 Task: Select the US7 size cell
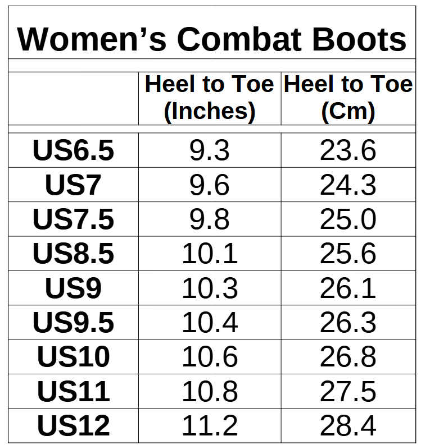point(73,185)
